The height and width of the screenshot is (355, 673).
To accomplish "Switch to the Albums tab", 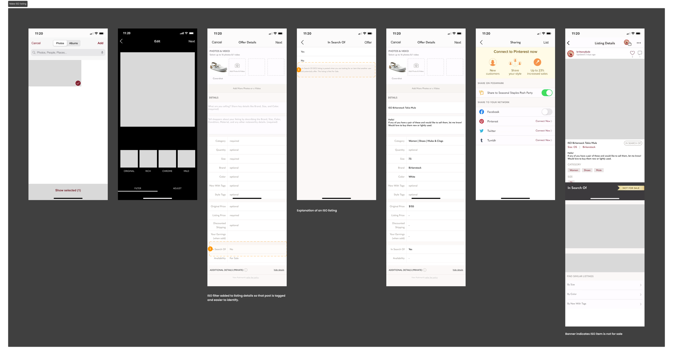I will [73, 43].
